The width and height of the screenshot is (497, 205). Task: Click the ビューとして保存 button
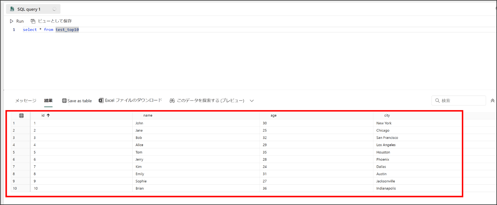click(x=51, y=21)
